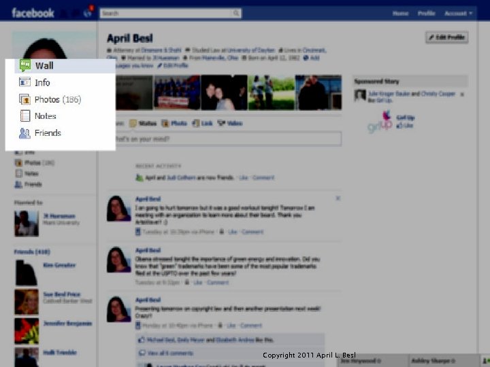The width and height of the screenshot is (490, 367).
Task: Expand the Account dropdown menu
Action: (458, 14)
